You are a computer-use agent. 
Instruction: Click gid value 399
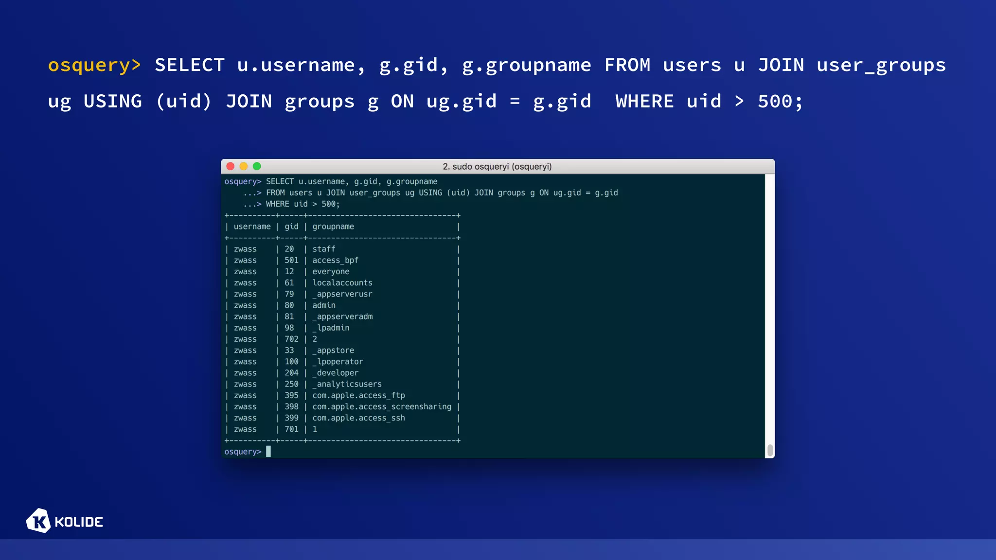pos(291,418)
